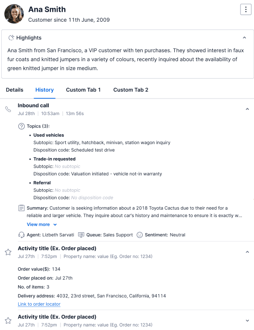Click the Summary notes icon

pos(21,208)
